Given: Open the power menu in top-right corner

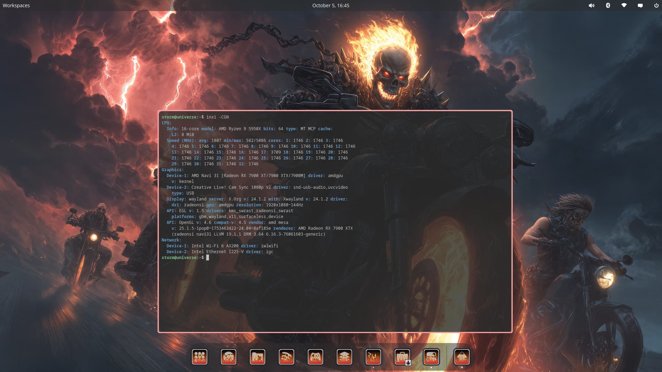Looking at the screenshot, I should [656, 6].
